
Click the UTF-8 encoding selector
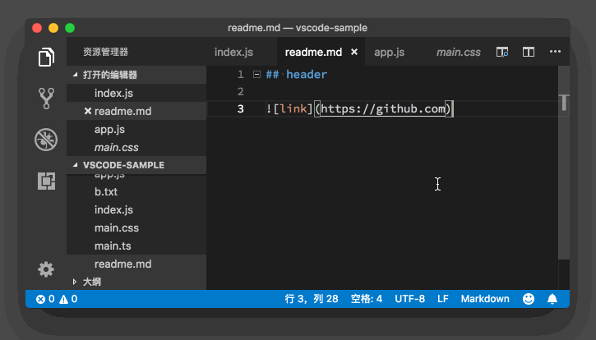tap(409, 299)
